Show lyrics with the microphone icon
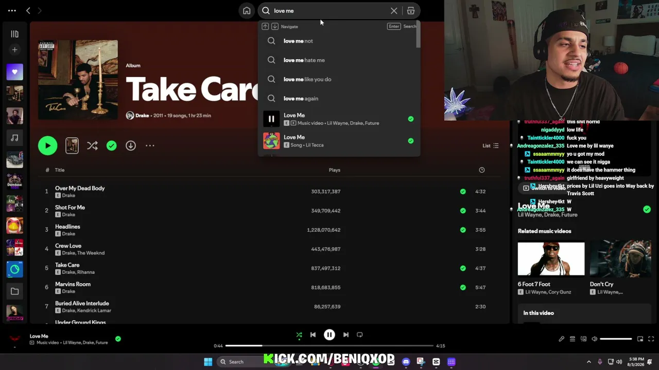659x370 pixels. [562, 339]
